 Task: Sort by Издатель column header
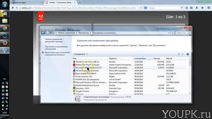coord(121,59)
